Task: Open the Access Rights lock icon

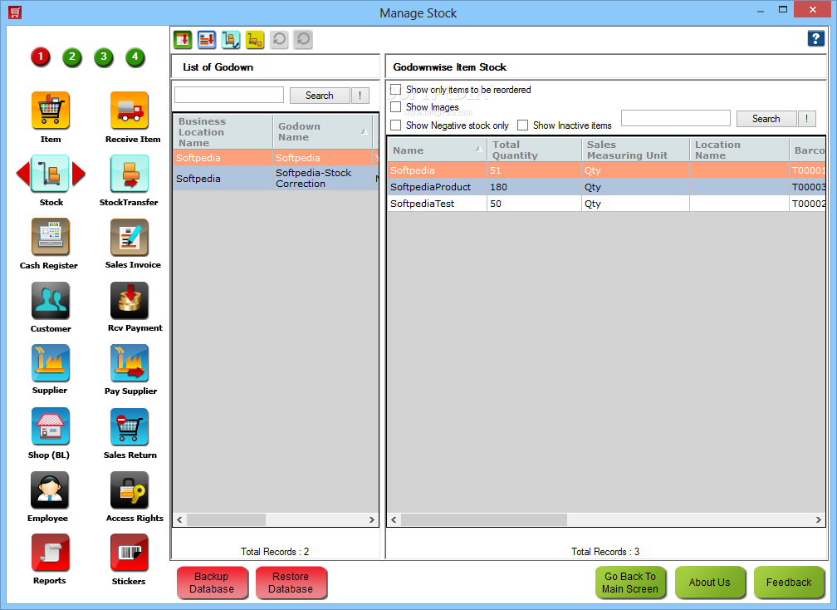Action: click(x=130, y=489)
